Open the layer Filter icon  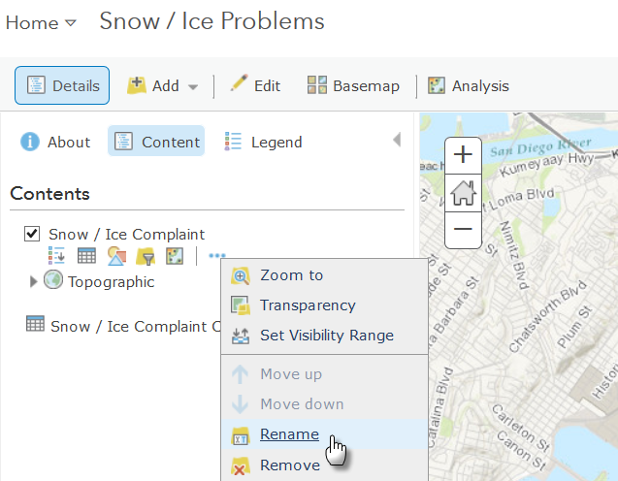tap(146, 256)
